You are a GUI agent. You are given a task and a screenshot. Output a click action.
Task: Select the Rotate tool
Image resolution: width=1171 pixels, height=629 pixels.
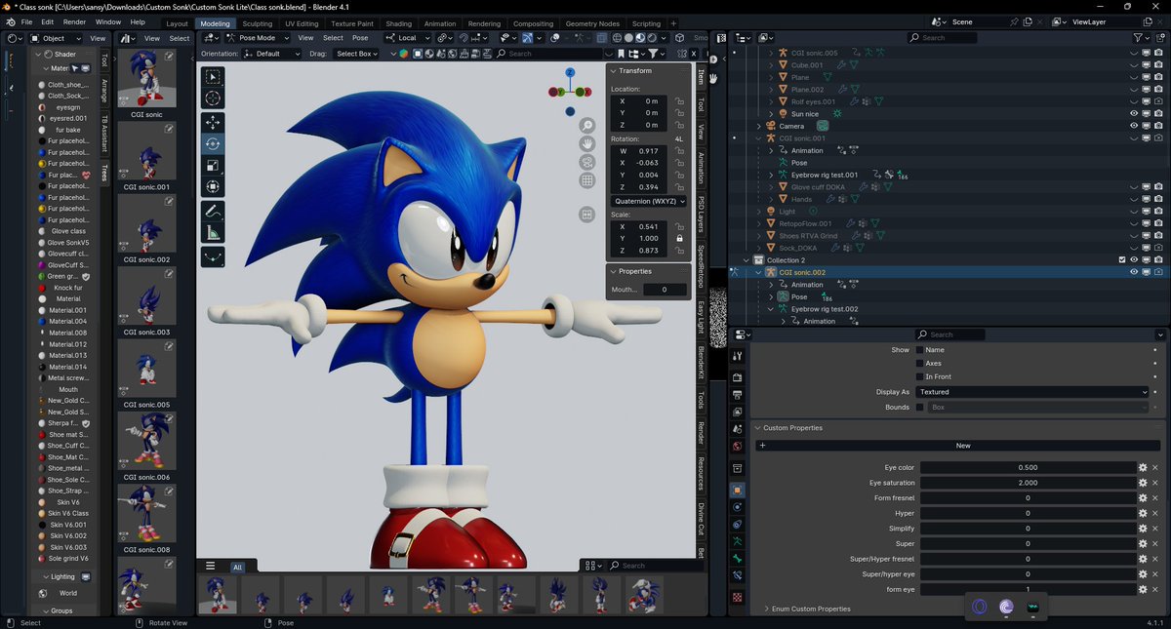point(213,143)
